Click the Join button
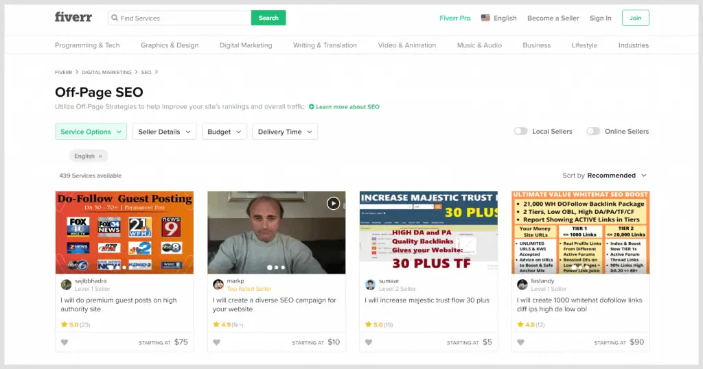The height and width of the screenshot is (369, 703). 635,18
